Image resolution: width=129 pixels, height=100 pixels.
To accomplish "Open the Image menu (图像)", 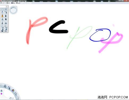I will 13,3.
